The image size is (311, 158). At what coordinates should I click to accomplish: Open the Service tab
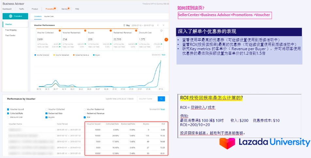(x=64, y=9)
